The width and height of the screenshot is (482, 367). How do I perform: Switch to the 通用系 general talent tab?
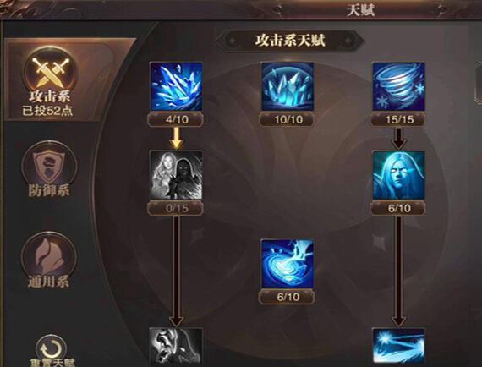(49, 260)
